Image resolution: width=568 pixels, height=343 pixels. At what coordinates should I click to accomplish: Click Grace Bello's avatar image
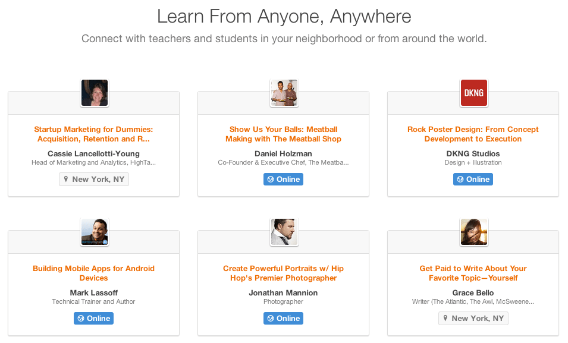pos(473,232)
